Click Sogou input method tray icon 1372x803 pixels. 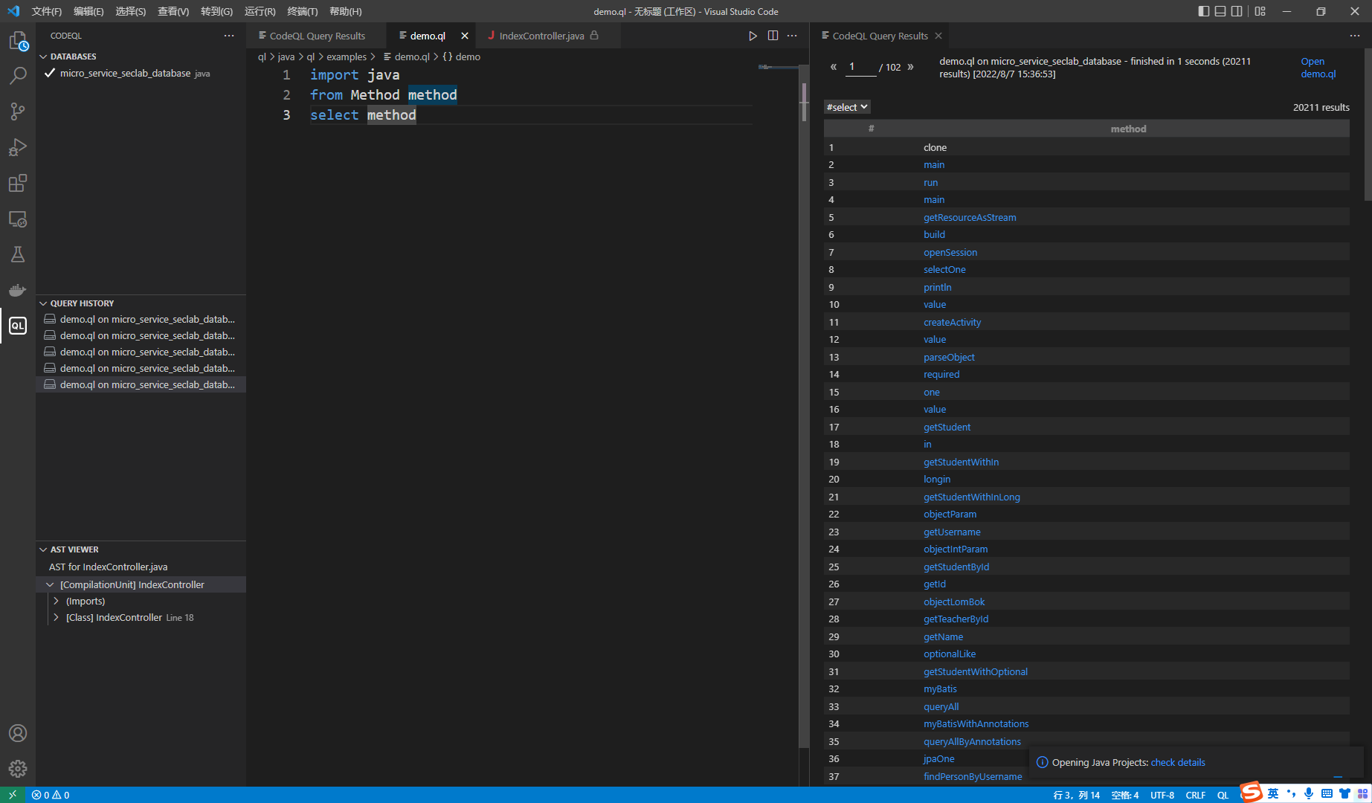[x=1251, y=792]
